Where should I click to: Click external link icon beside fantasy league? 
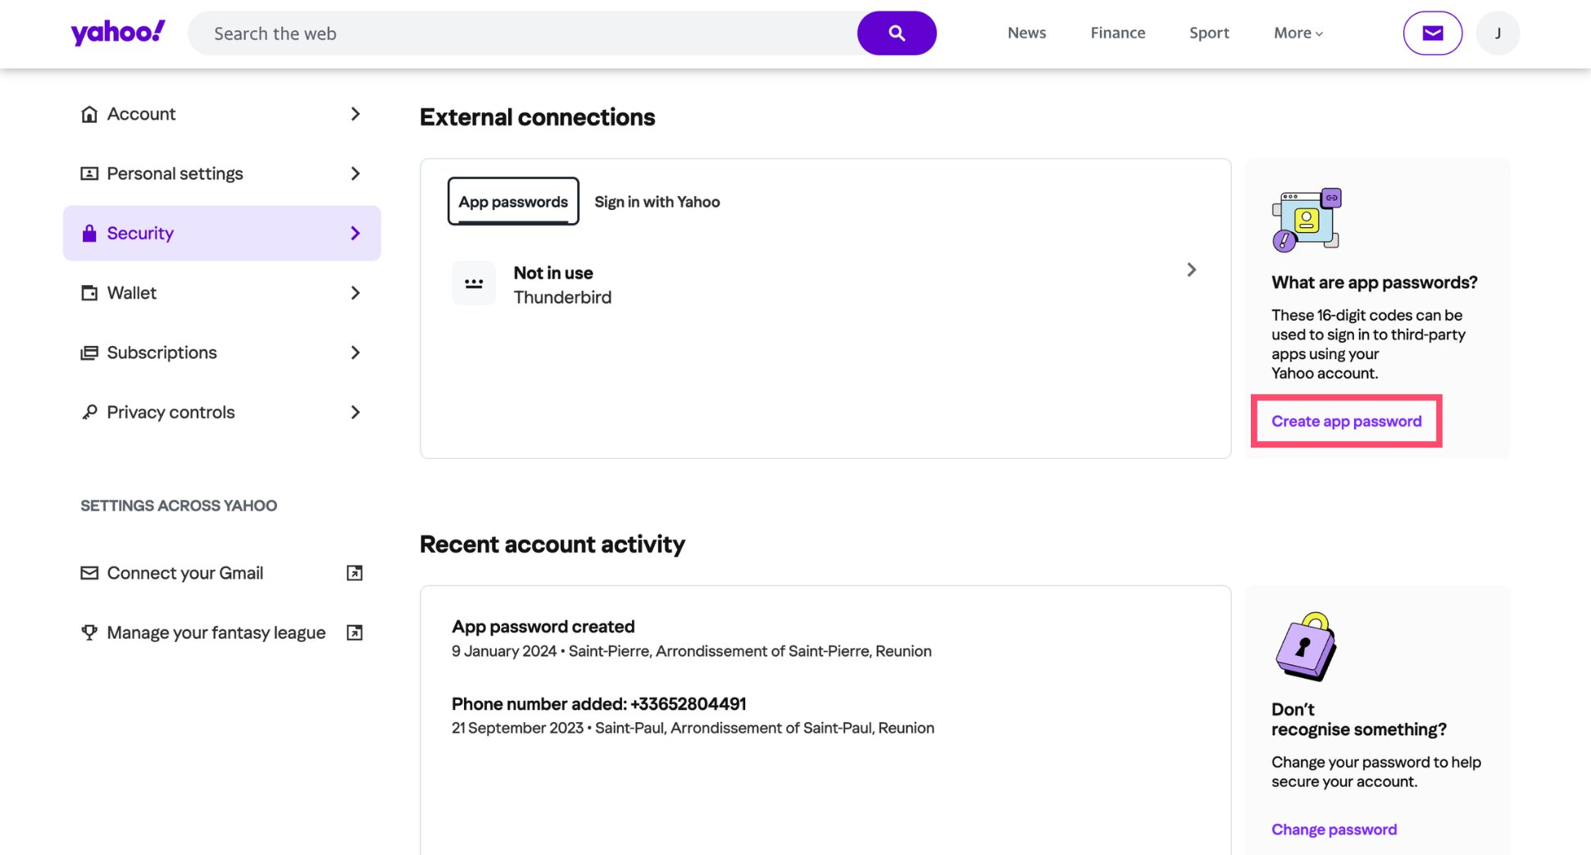click(x=355, y=632)
